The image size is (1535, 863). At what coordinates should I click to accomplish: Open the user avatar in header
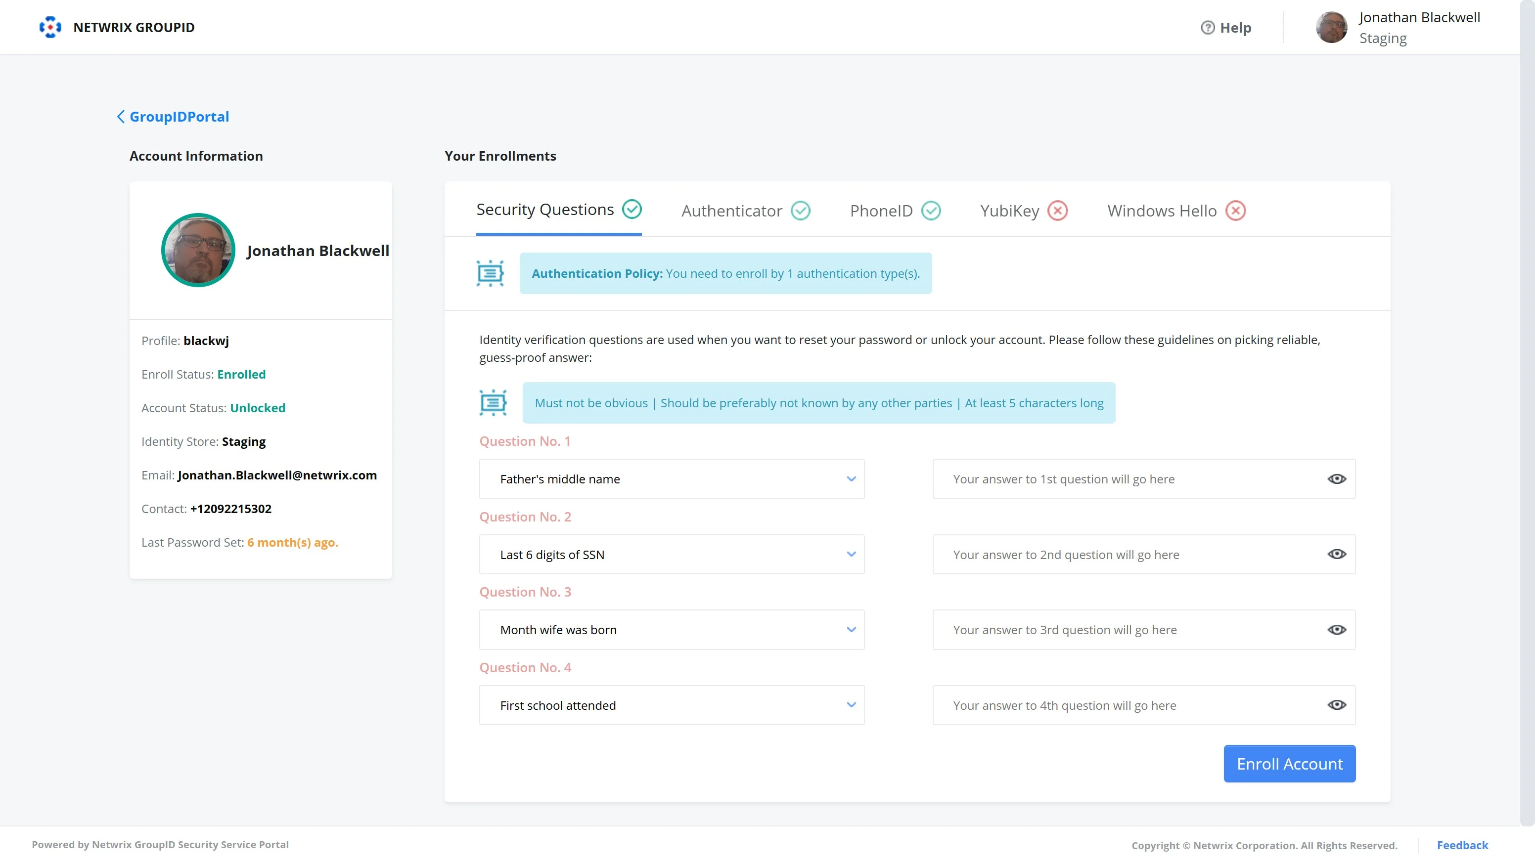pyautogui.click(x=1331, y=27)
